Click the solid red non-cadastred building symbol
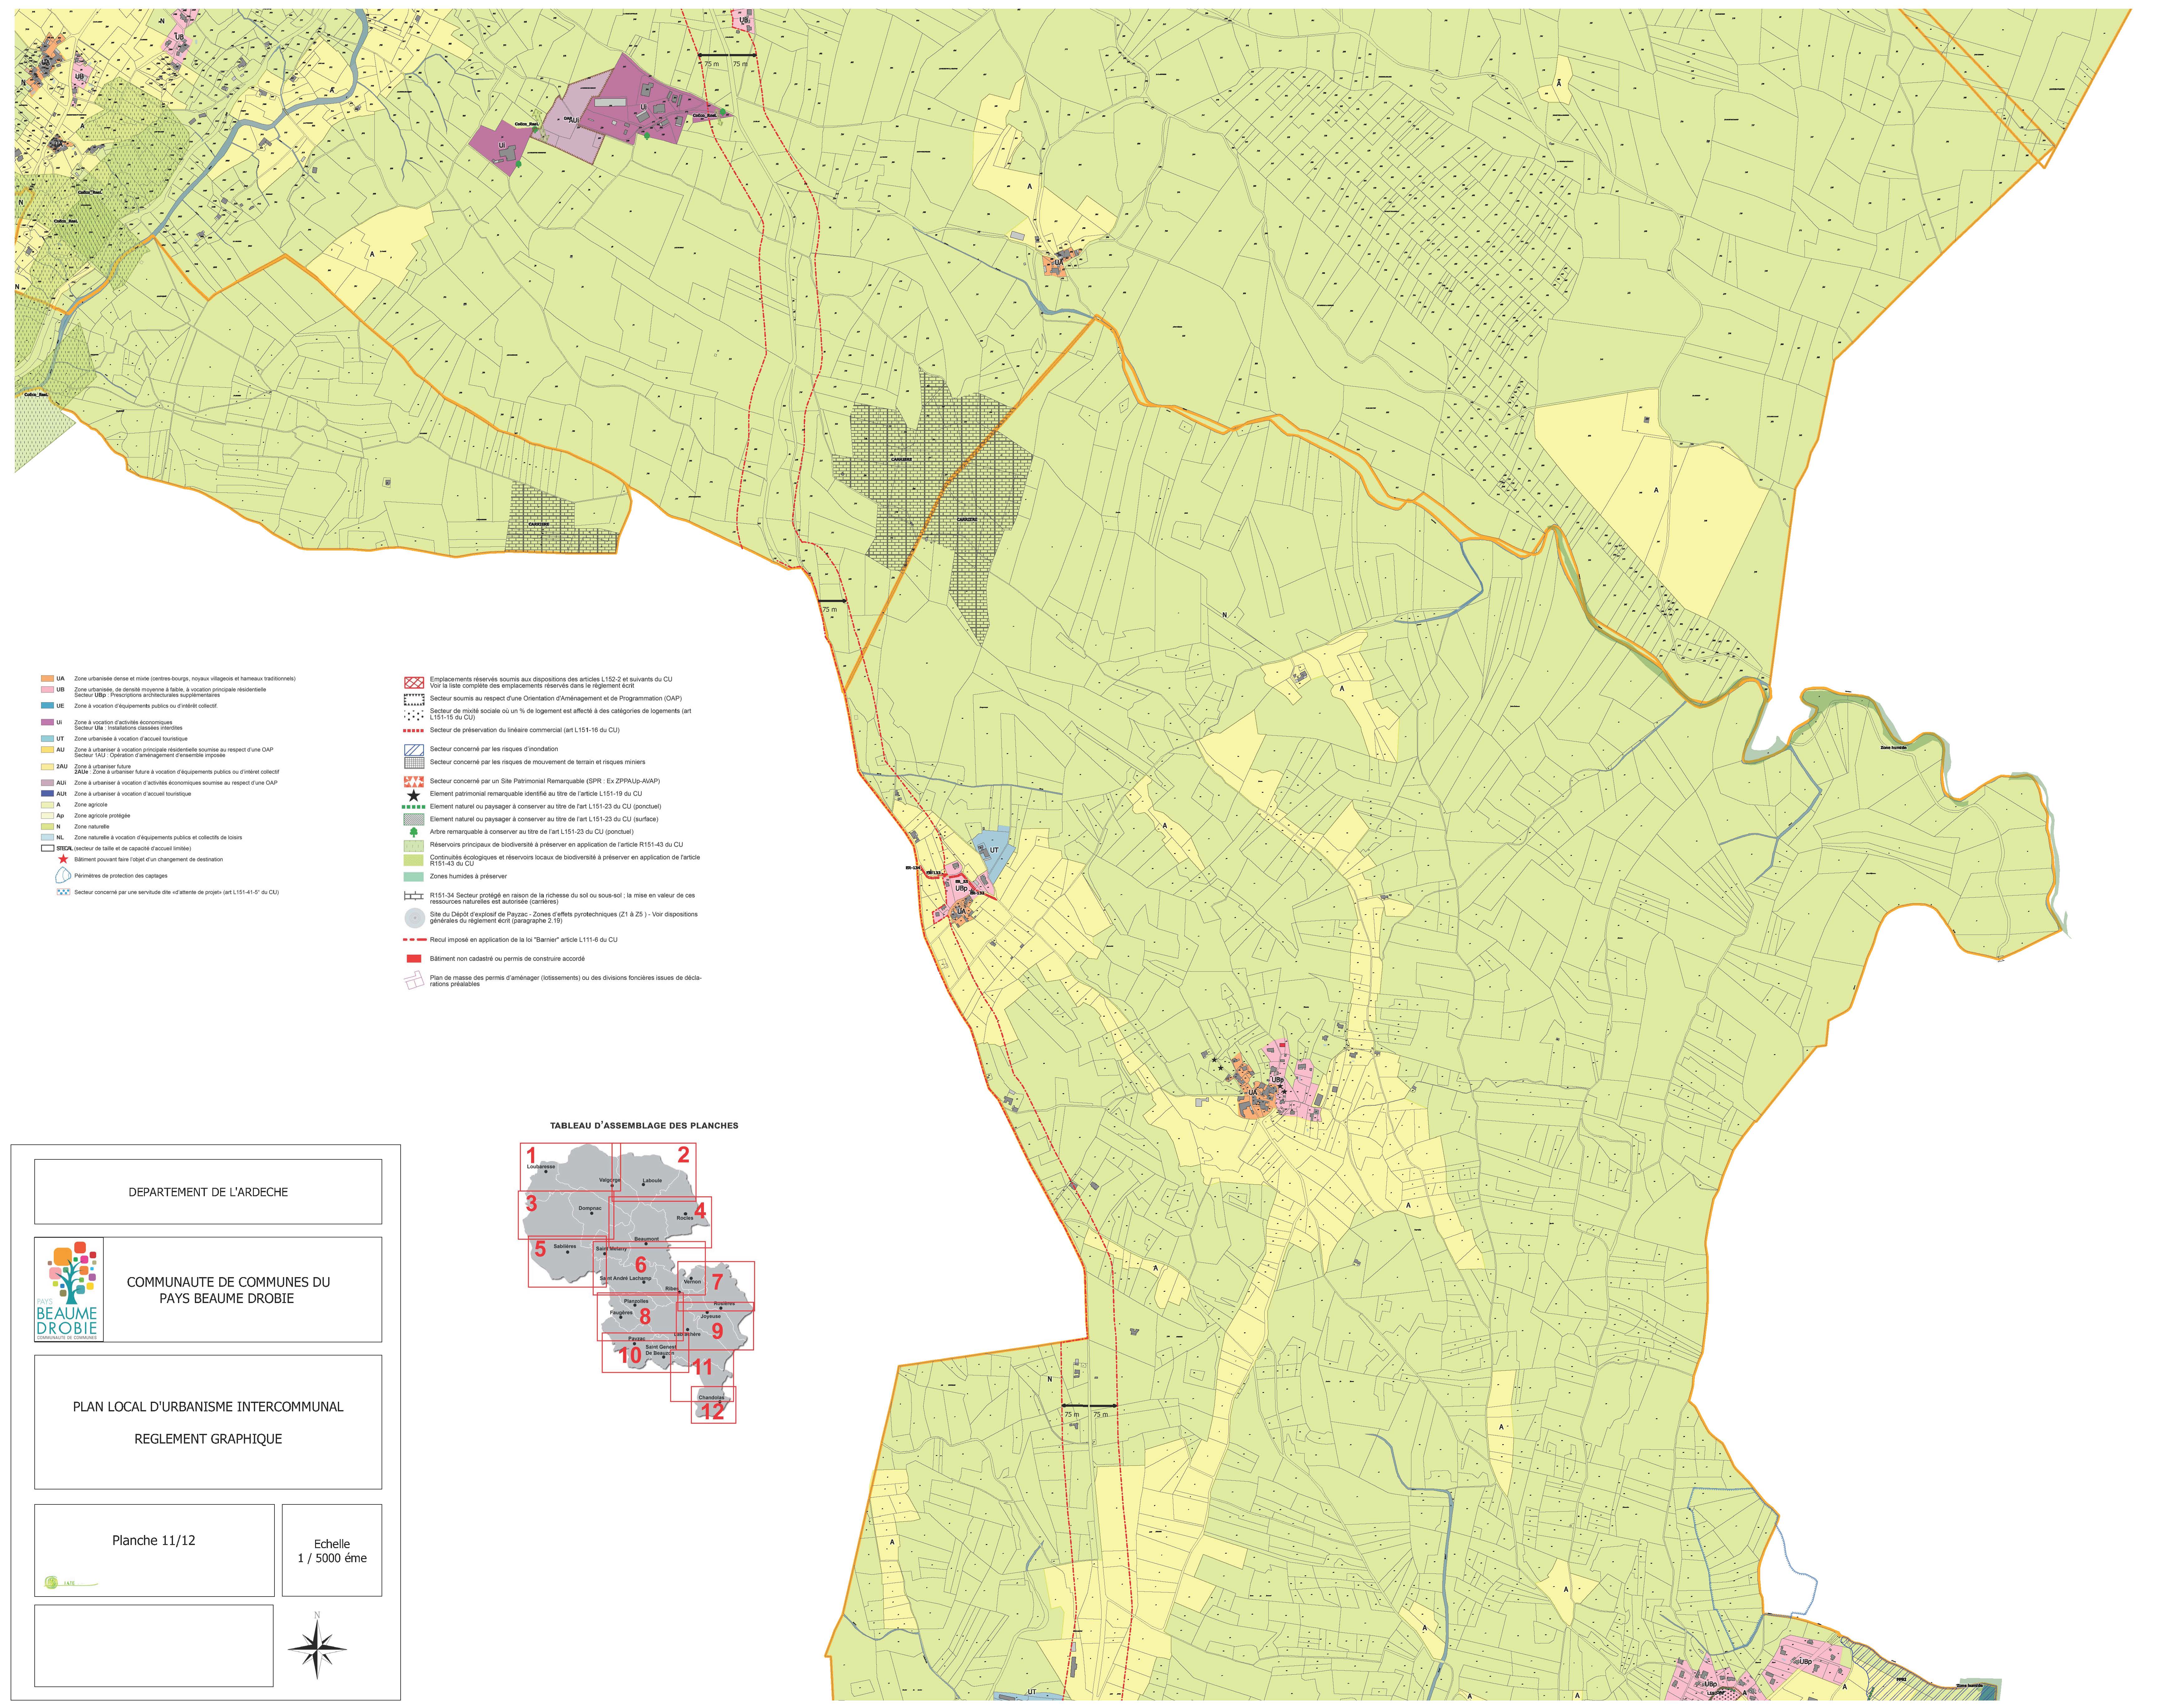Image resolution: width=2158 pixels, height=1708 pixels. 414,959
